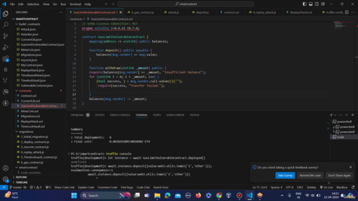The image size is (358, 201).
Task: Add a new terminal with plus icon
Action: tap(331, 115)
